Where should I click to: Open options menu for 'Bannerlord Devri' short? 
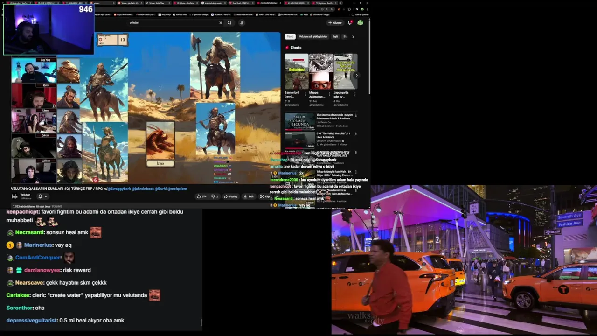coord(305,94)
